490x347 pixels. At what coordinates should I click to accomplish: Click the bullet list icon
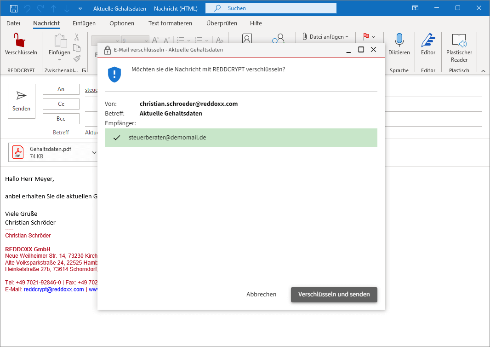[x=180, y=40]
